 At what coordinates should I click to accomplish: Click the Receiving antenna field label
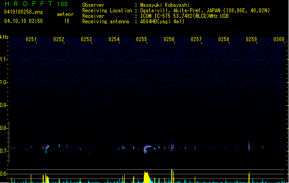[106, 22]
